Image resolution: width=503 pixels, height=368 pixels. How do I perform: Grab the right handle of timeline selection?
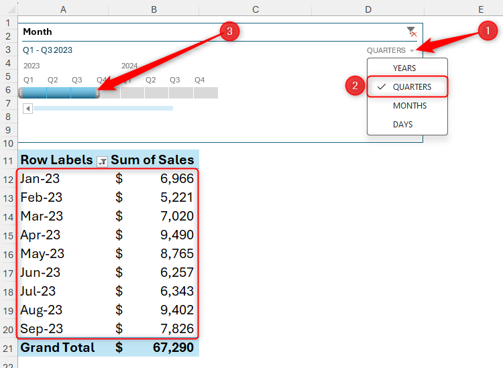98,93
